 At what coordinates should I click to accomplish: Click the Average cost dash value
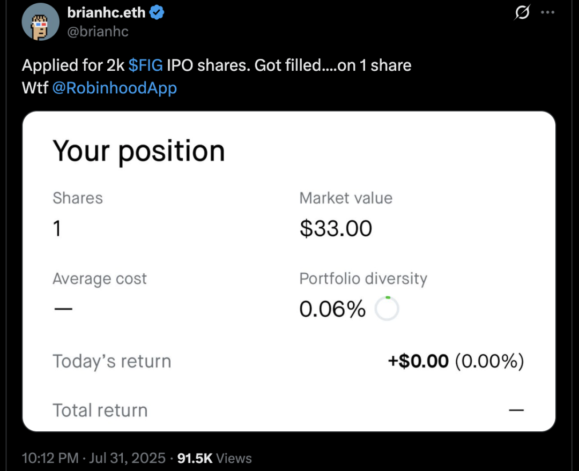(x=63, y=309)
